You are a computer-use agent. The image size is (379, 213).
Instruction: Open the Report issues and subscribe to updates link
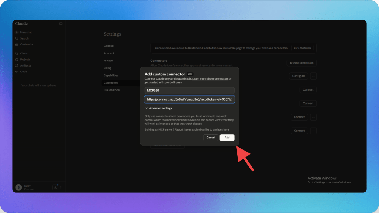pos(202,130)
